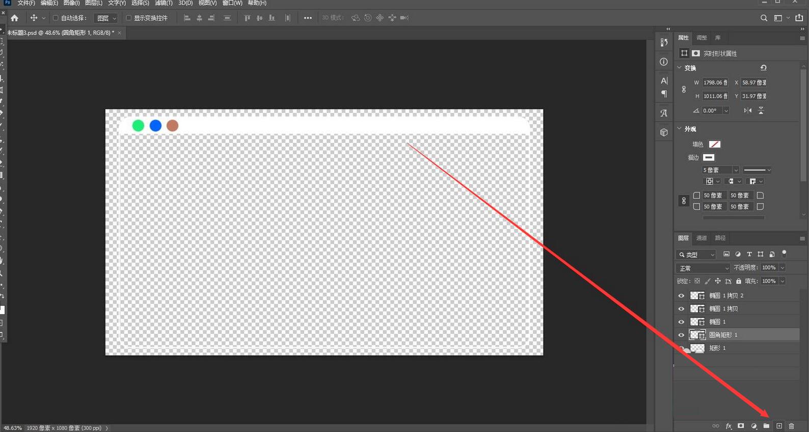
Task: Open the 窗口(W) menu
Action: point(232,3)
